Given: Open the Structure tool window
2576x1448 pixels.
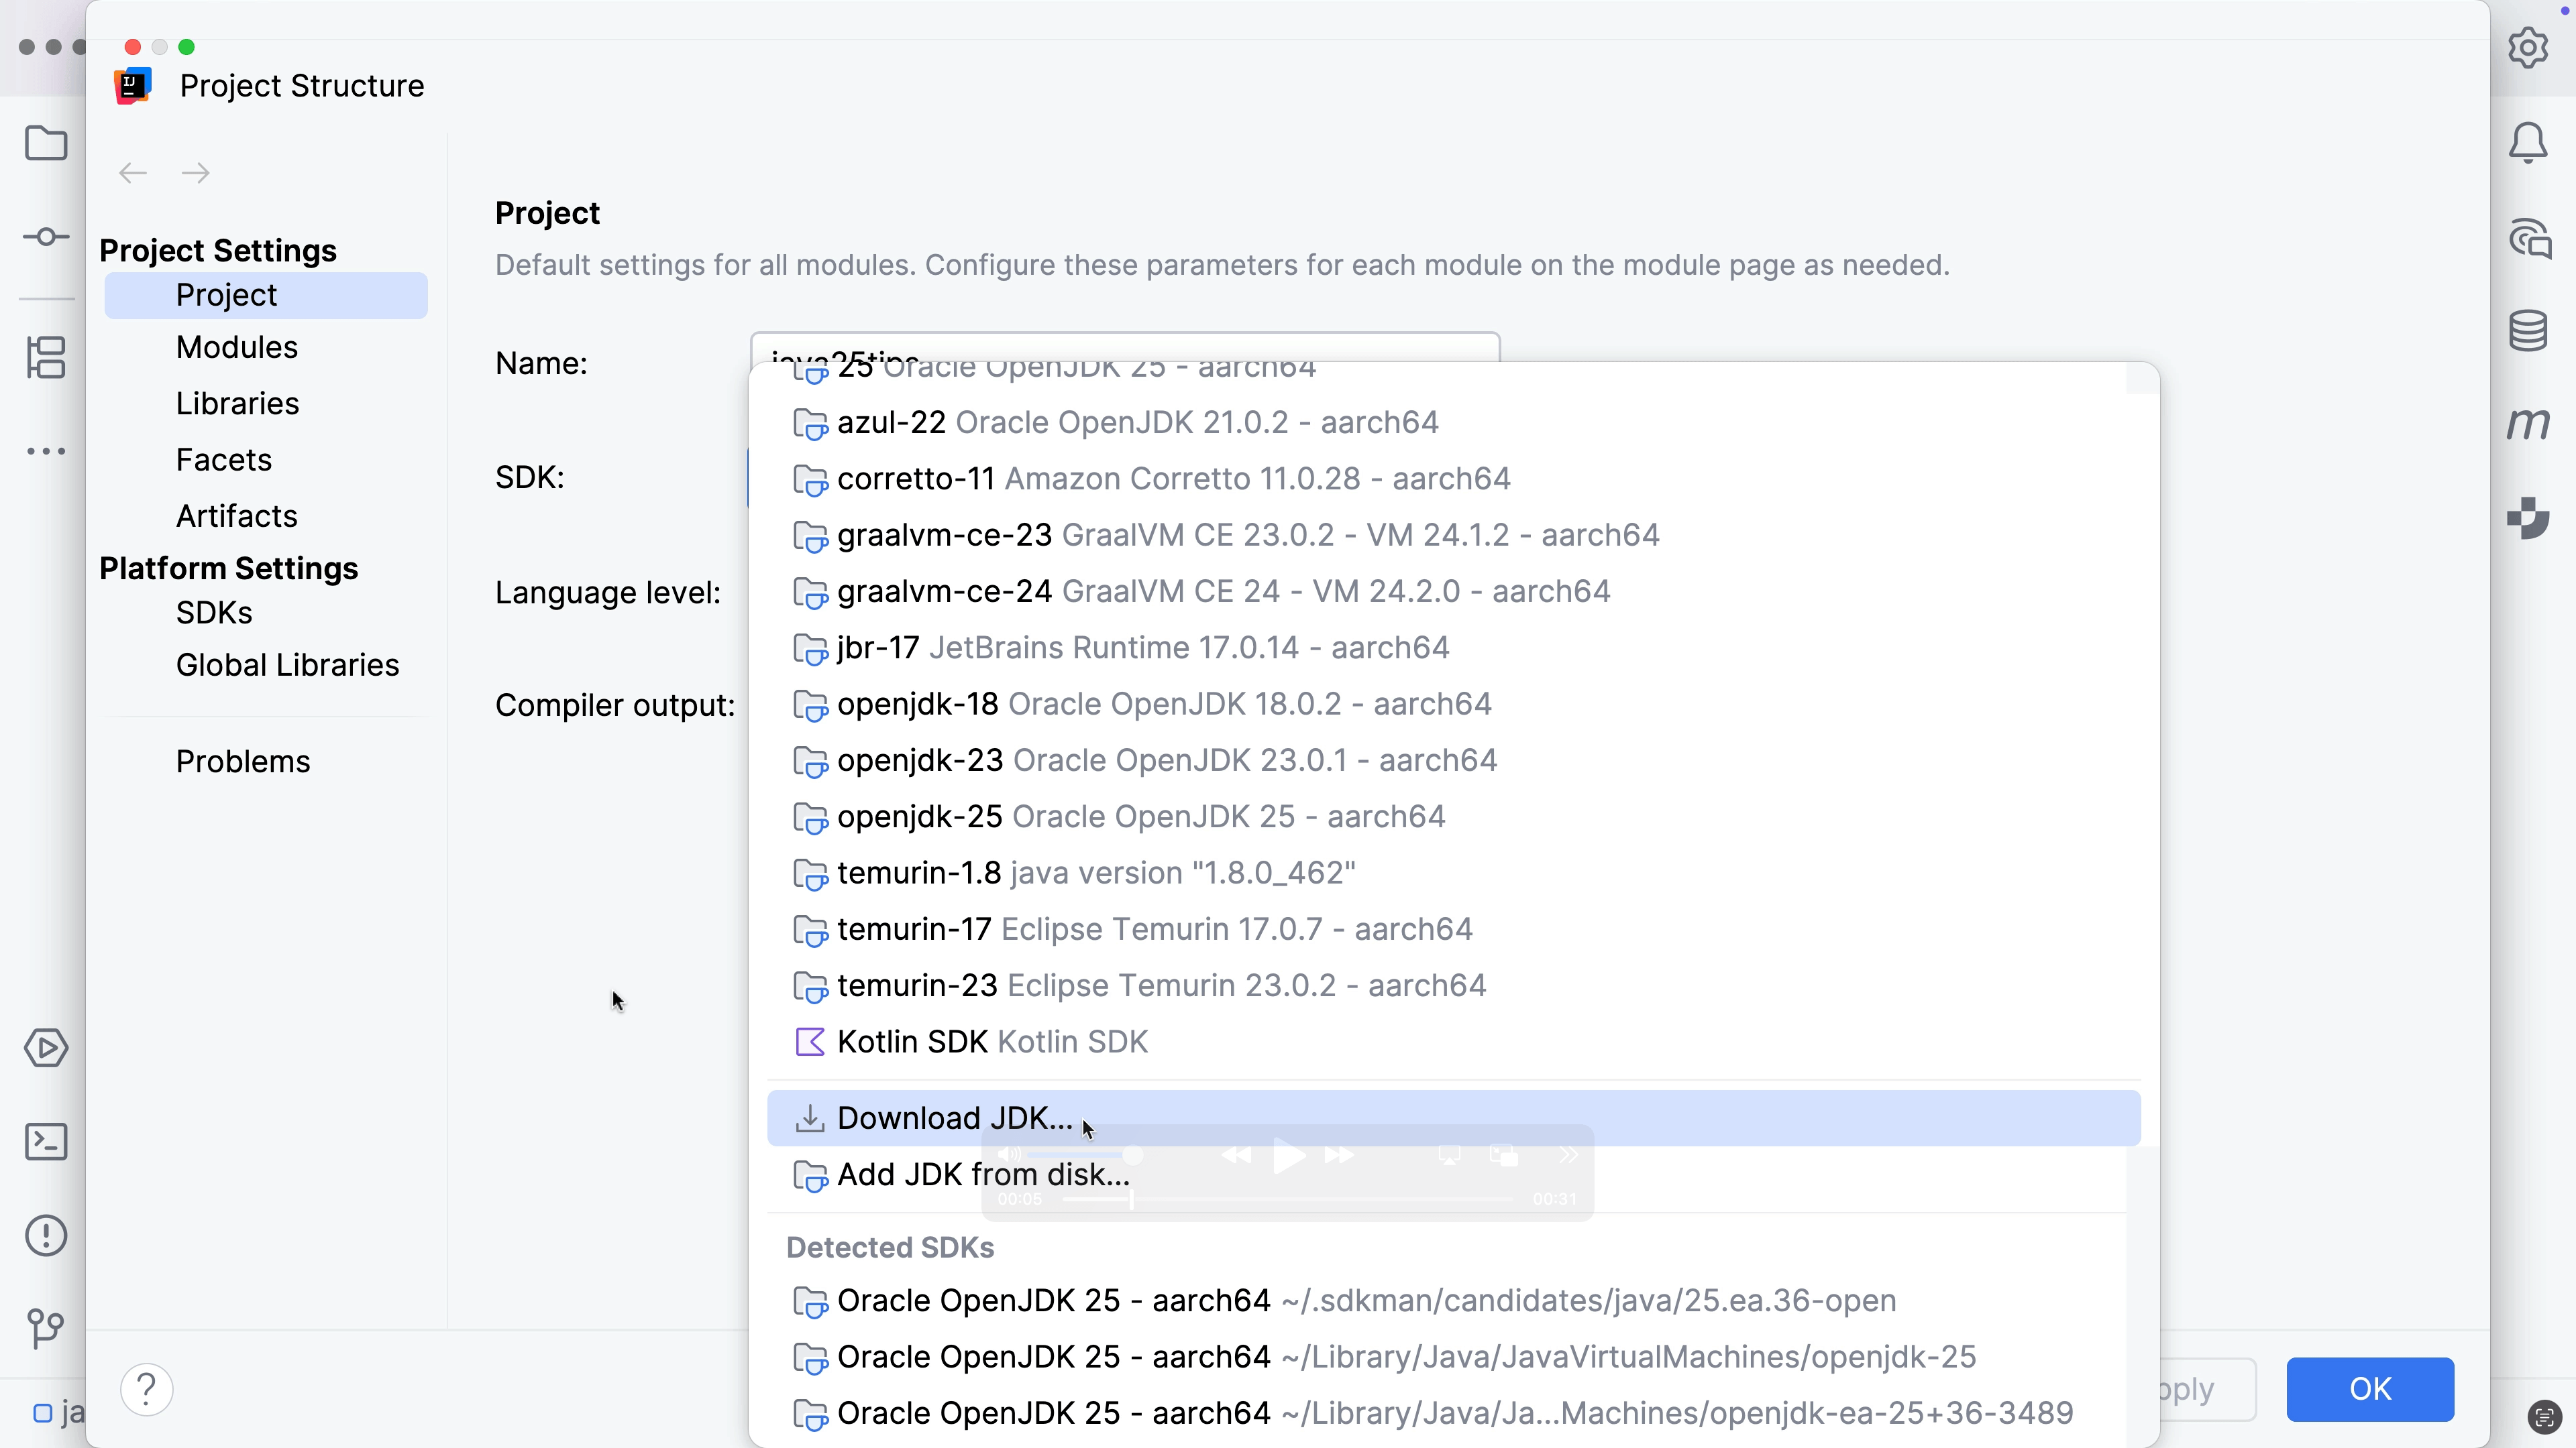Looking at the screenshot, I should click(x=45, y=358).
